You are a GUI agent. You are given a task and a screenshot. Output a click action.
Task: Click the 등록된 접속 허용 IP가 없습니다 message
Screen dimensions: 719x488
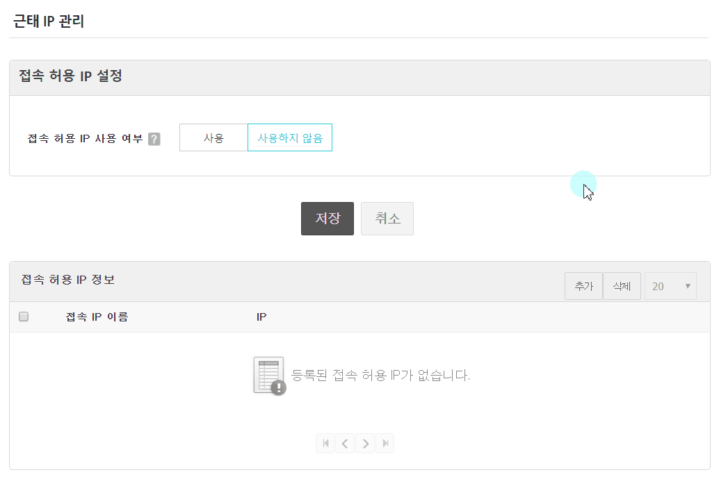click(381, 376)
